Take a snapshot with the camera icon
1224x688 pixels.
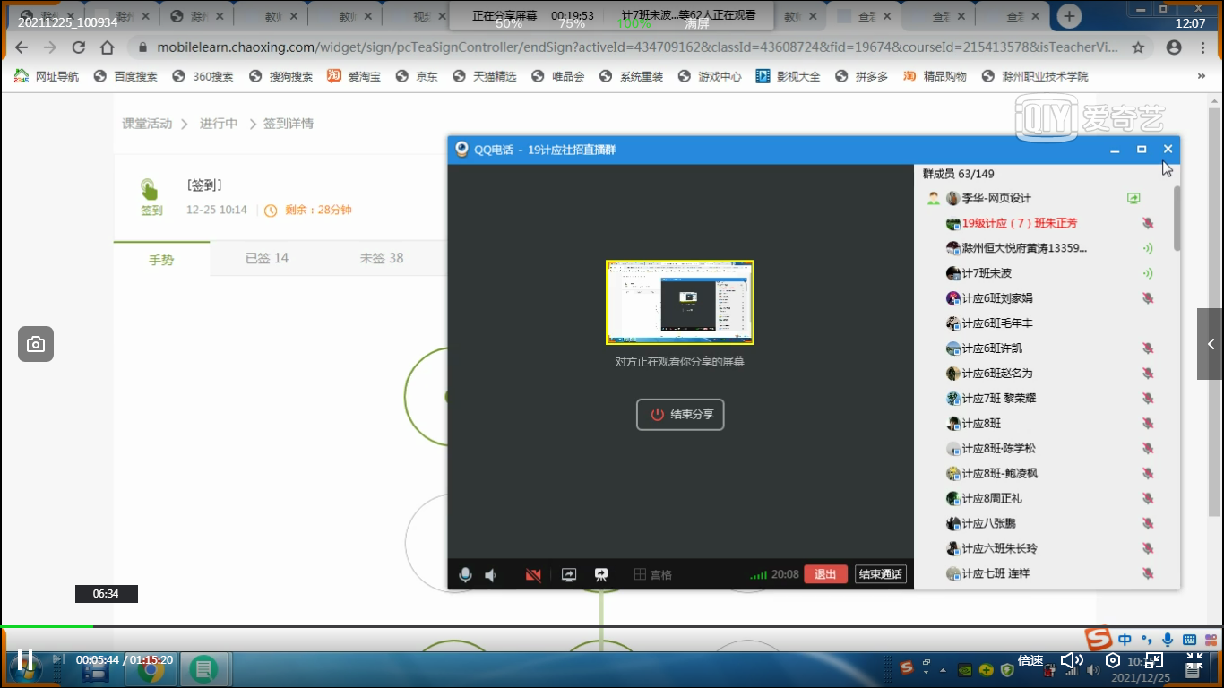pos(36,344)
